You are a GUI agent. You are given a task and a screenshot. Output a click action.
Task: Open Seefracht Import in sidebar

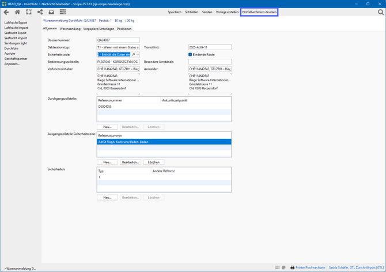(x=16, y=38)
